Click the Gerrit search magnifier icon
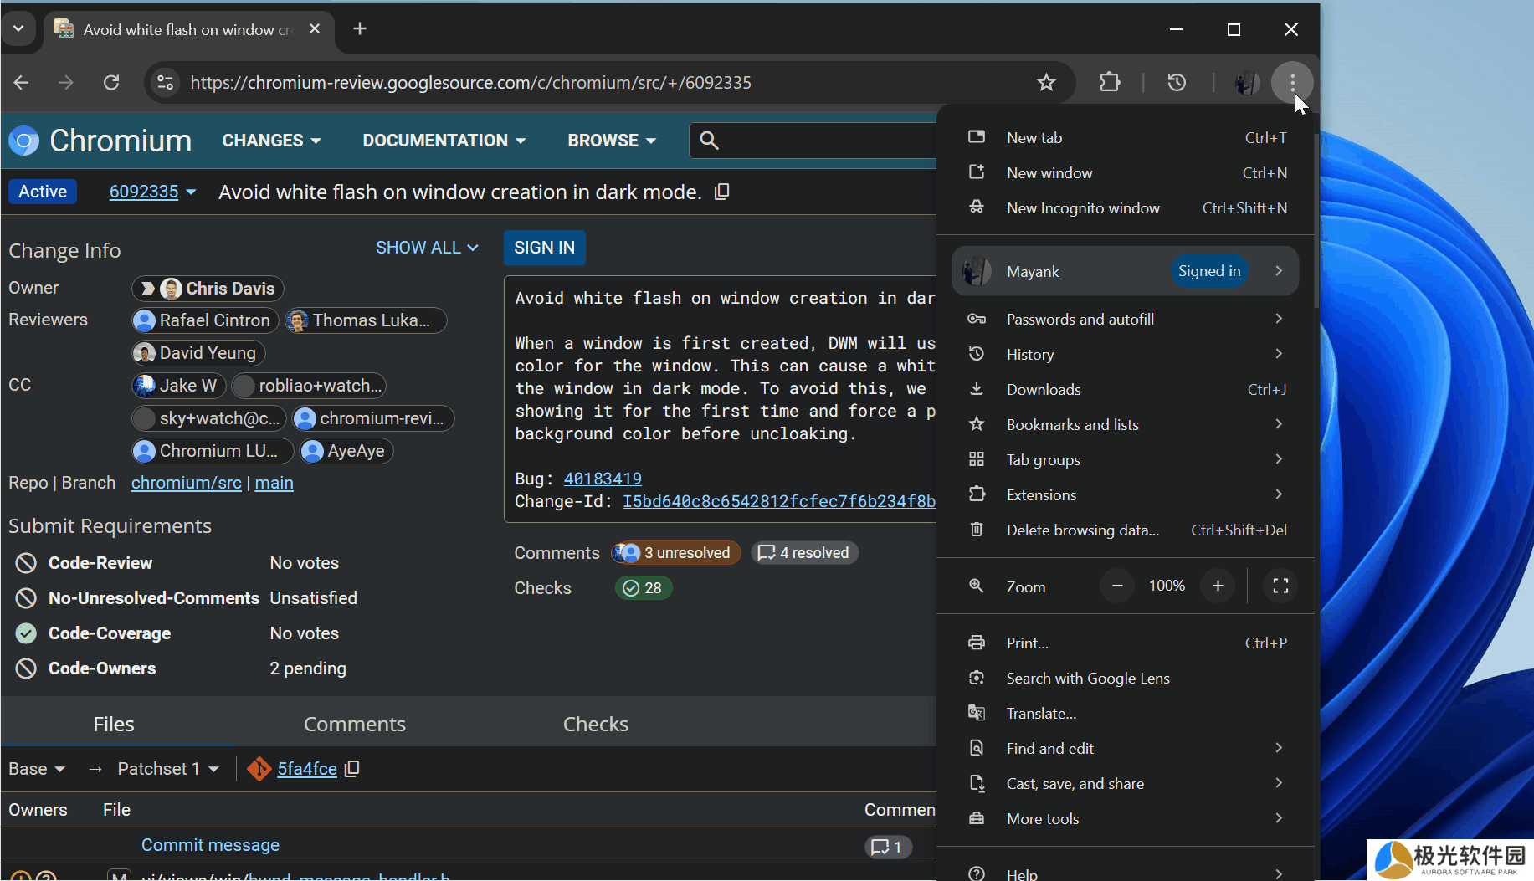The height and width of the screenshot is (881, 1534). (709, 141)
